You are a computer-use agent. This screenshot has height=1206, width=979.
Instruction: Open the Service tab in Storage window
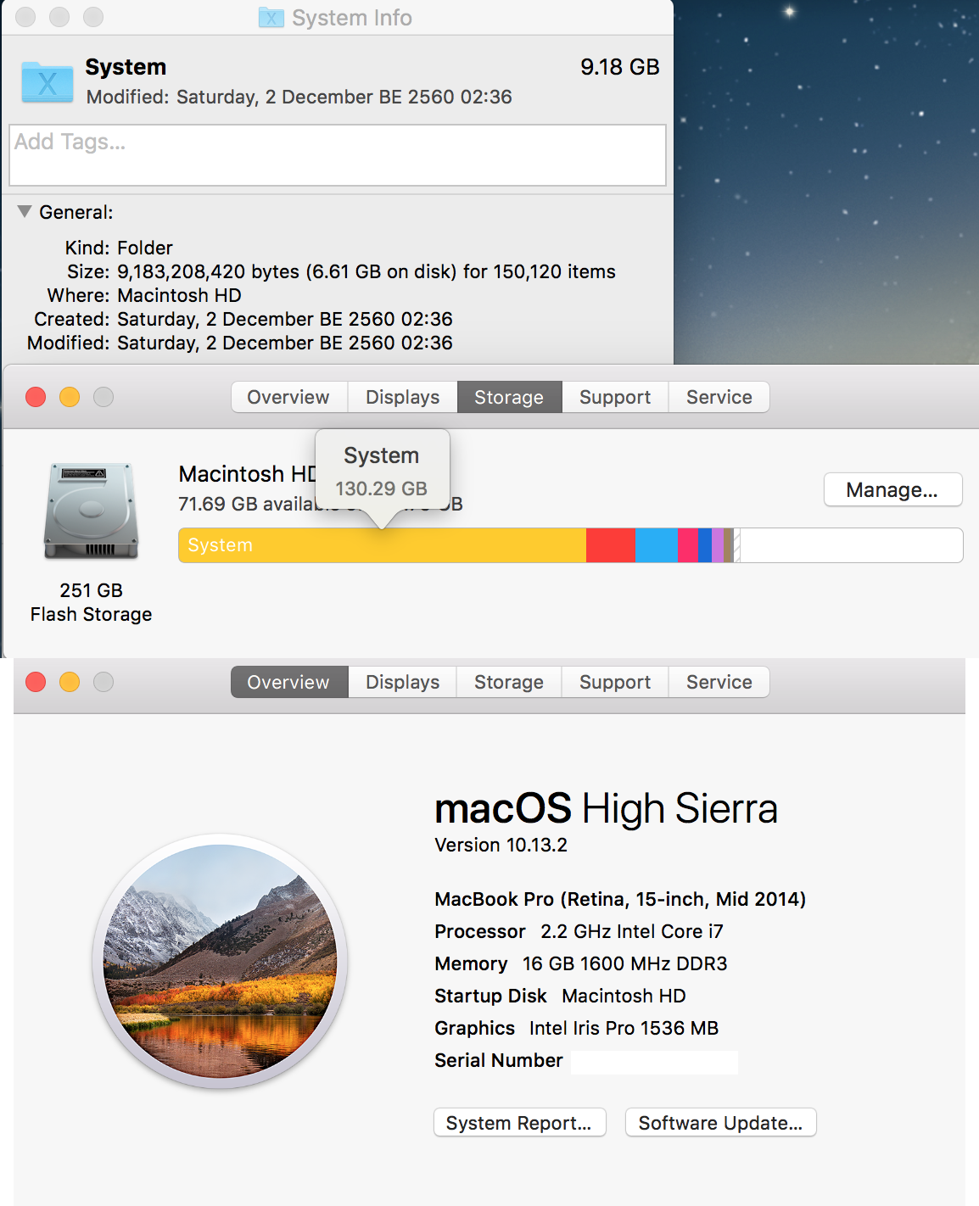click(x=719, y=397)
